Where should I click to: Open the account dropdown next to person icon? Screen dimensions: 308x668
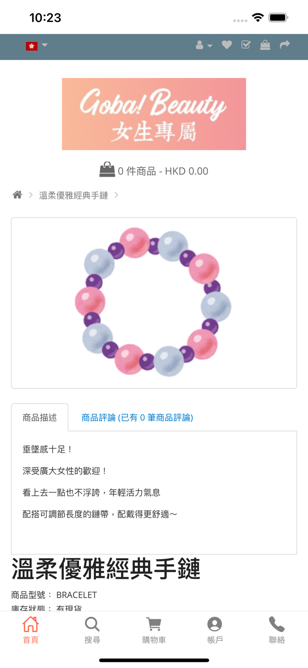pos(204,45)
